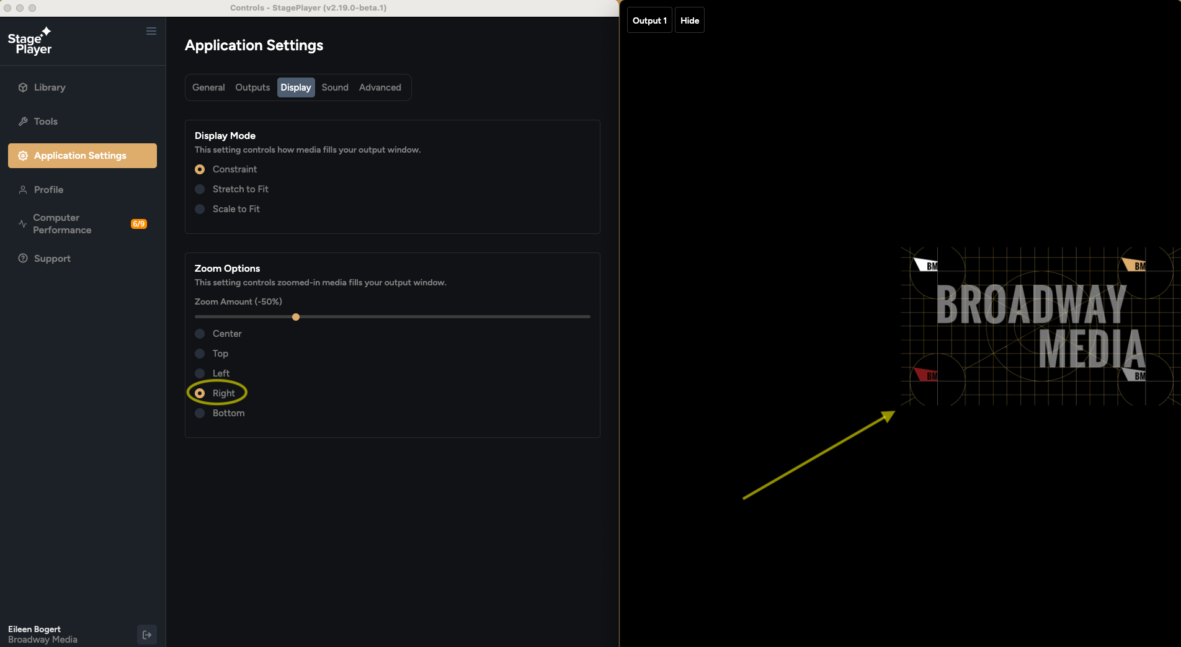This screenshot has width=1181, height=647.
Task: Open Library in the sidebar
Action: pyautogui.click(x=82, y=87)
